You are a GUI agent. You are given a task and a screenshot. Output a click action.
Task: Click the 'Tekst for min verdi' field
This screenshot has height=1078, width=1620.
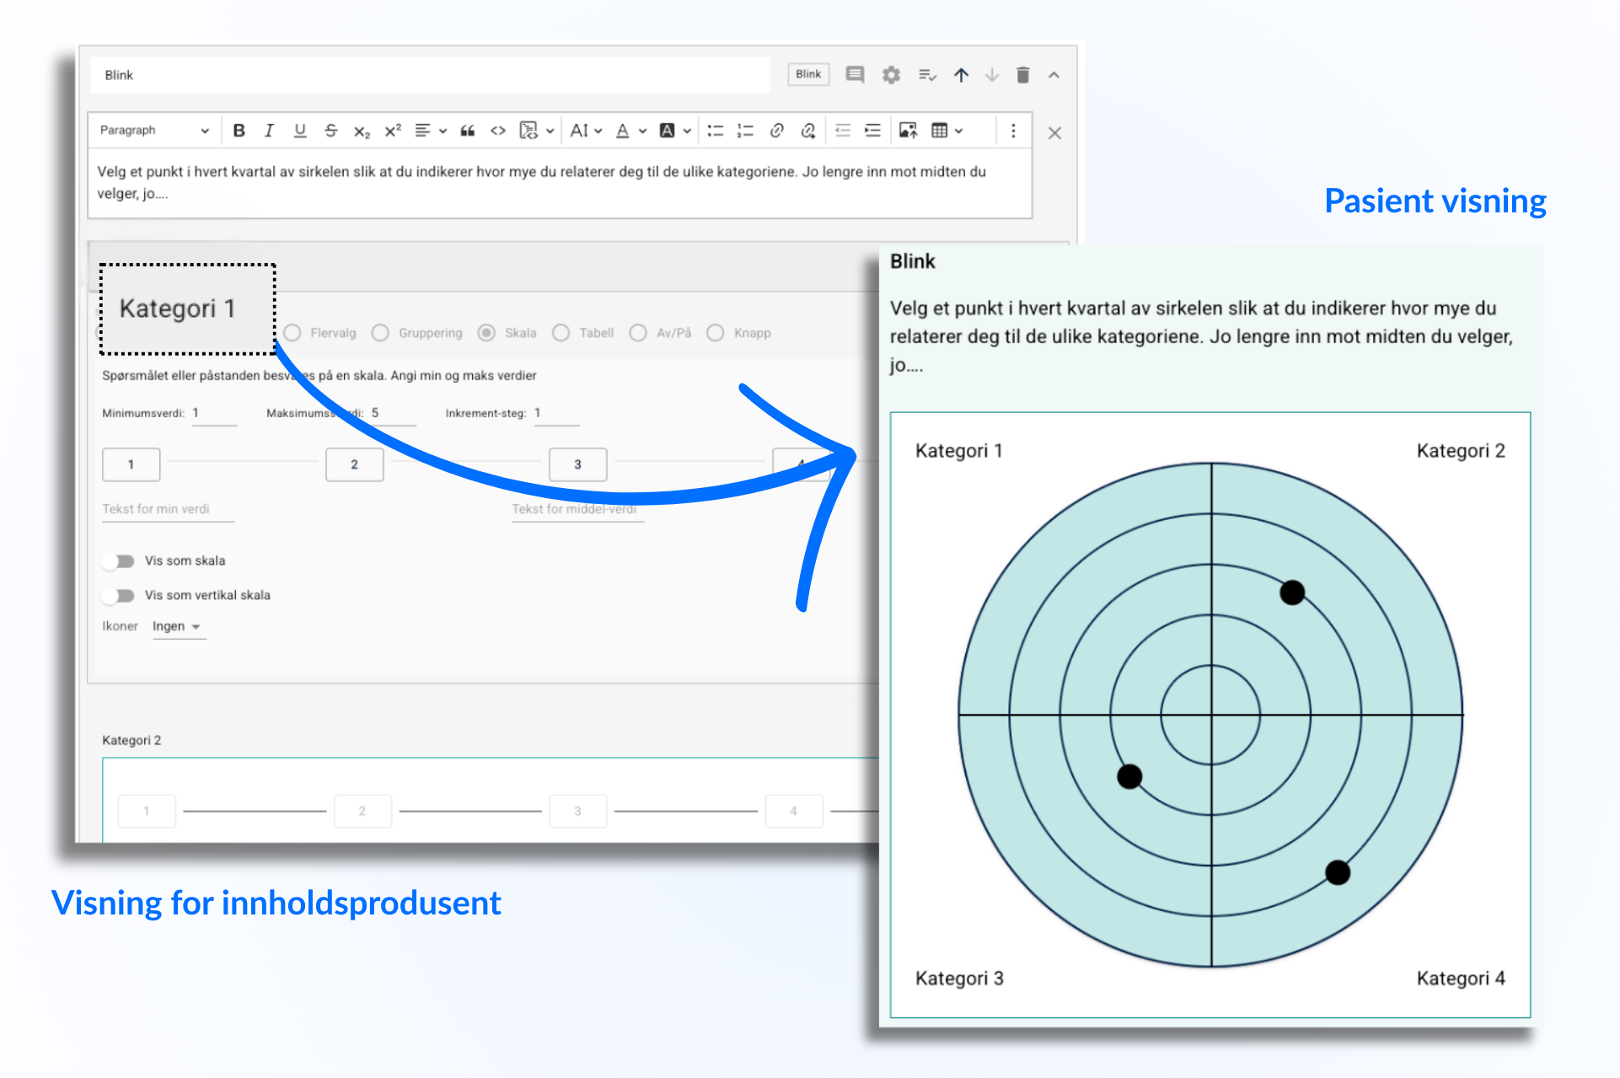[167, 509]
